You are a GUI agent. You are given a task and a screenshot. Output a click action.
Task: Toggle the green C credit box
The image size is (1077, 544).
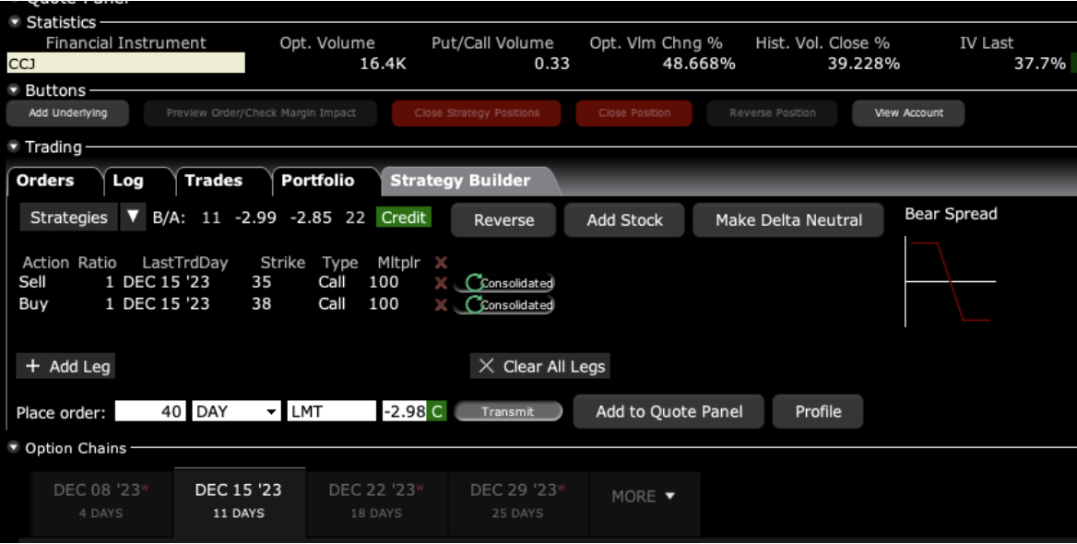pos(437,412)
